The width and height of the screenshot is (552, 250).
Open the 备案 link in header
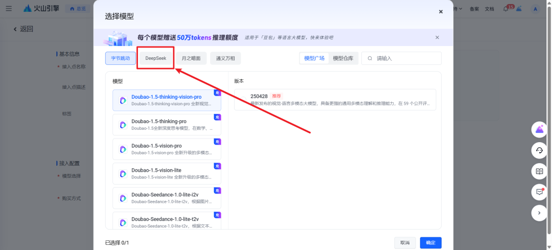[474, 9]
